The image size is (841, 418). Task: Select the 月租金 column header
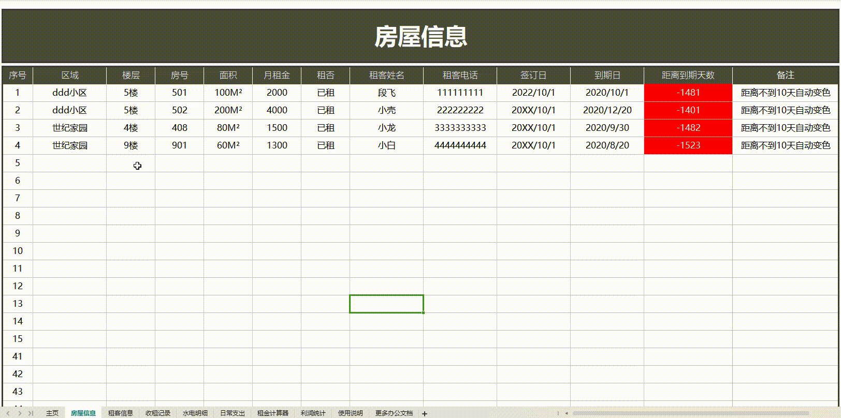tap(277, 76)
